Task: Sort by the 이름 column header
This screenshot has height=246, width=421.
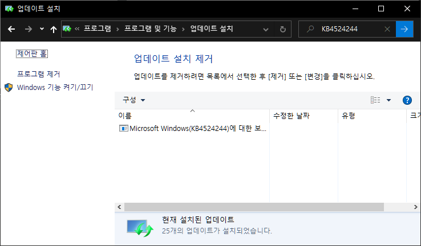Action: tap(192, 116)
